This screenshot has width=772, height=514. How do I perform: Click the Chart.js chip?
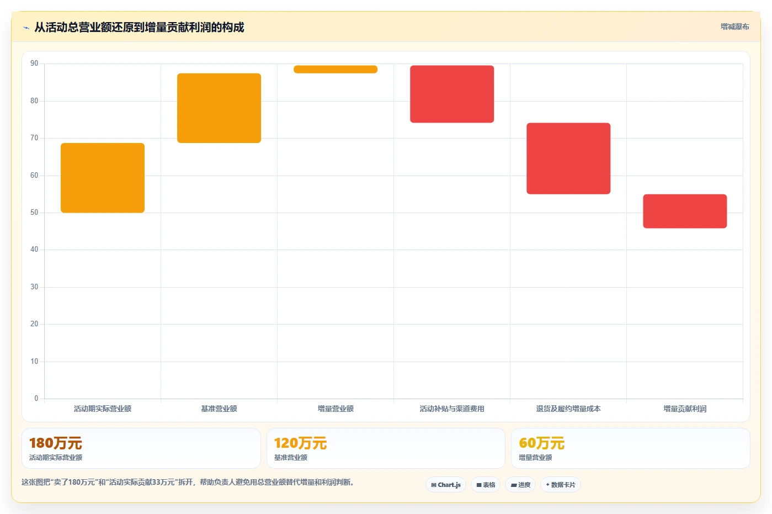pos(446,485)
